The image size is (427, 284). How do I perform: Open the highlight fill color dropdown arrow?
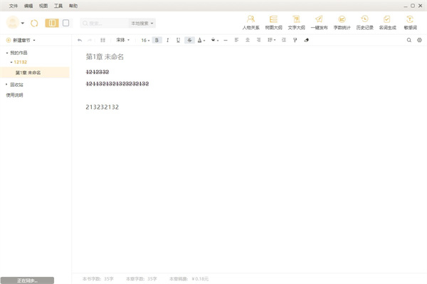click(218, 41)
